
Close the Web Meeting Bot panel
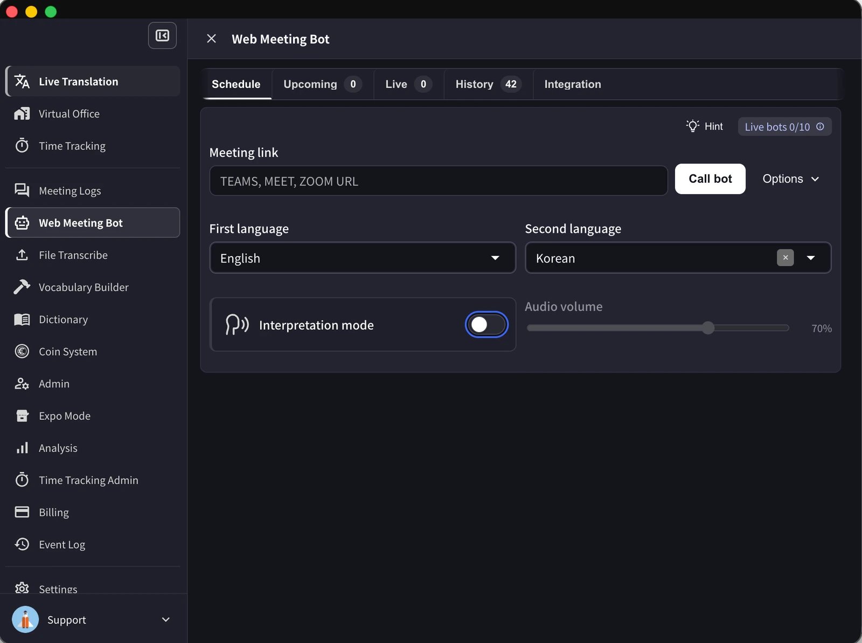211,39
